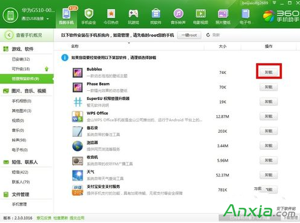The width and height of the screenshot is (300, 223).
Task: Open 手机管理 under 文件管理
Action: [19, 204]
